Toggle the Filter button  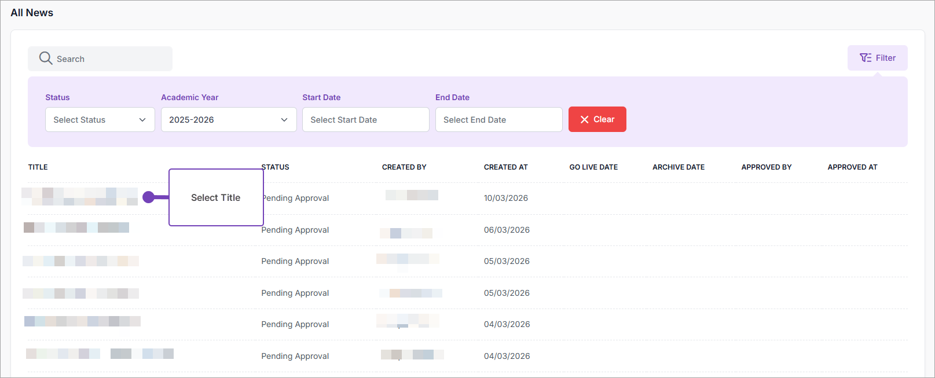point(877,58)
